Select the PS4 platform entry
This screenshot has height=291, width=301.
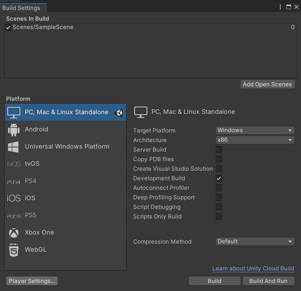click(x=65, y=181)
